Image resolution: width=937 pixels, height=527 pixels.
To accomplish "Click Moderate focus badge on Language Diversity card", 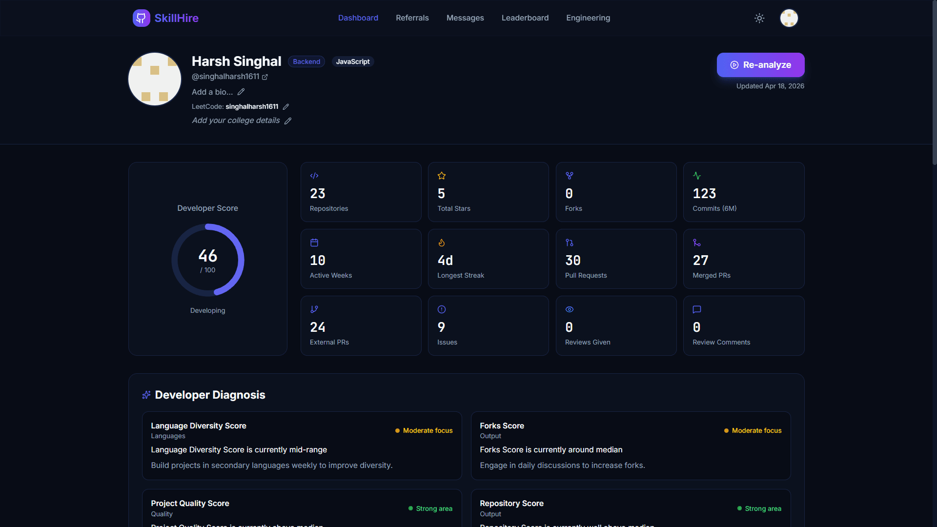I will pyautogui.click(x=424, y=431).
